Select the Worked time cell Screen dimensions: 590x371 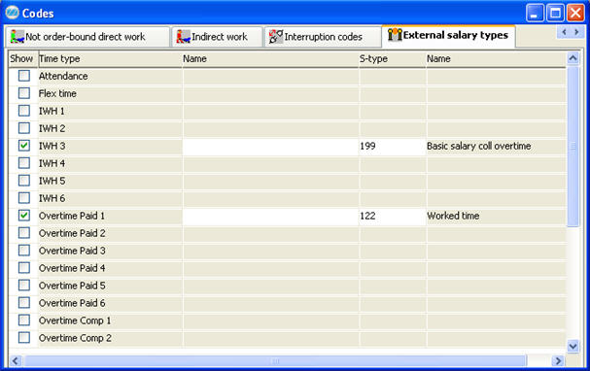(x=496, y=216)
